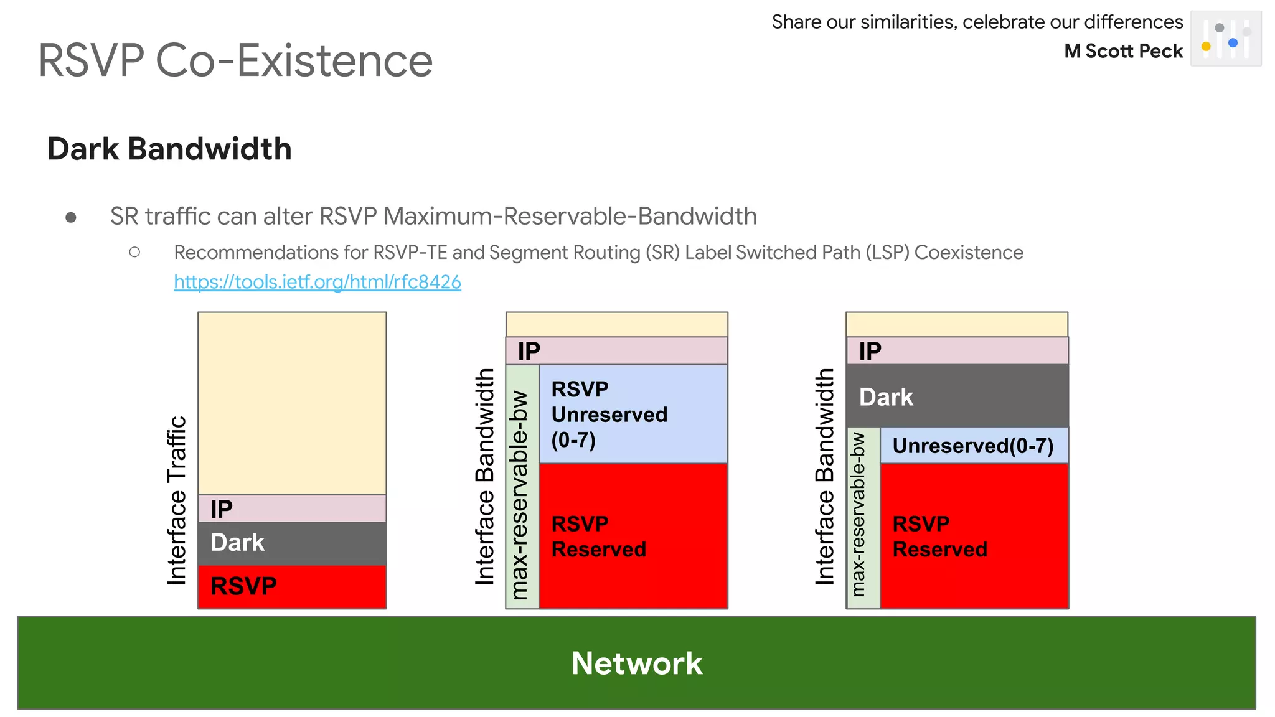
Task: Click RSVP Reserved block in right chart
Action: click(x=974, y=536)
